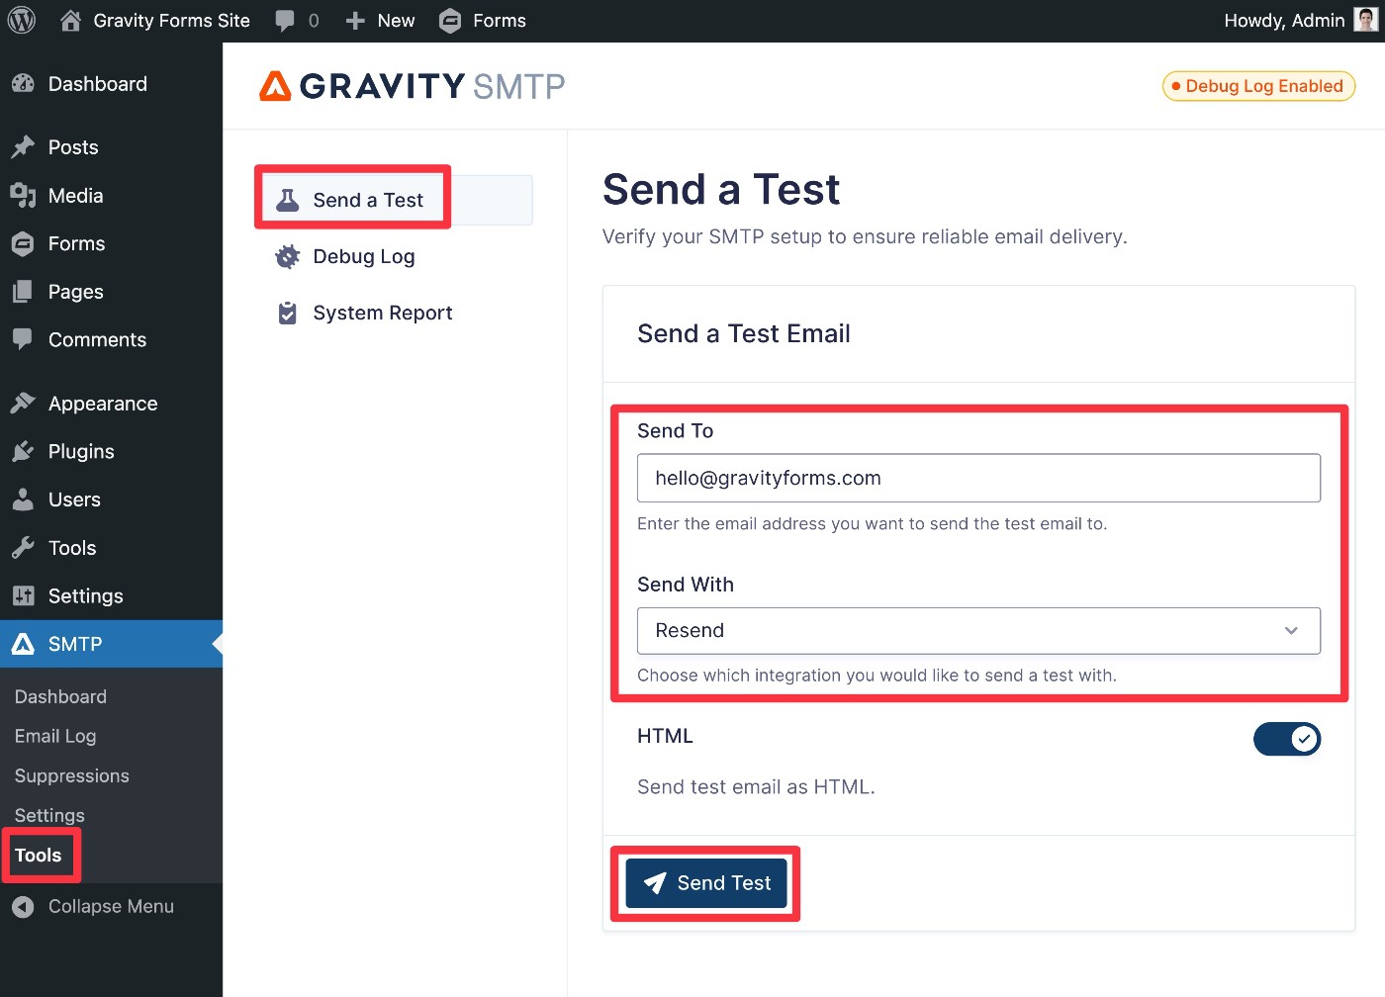Toggle the HTML email switch off
Viewport: 1385px width, 997px height.
point(1286,739)
